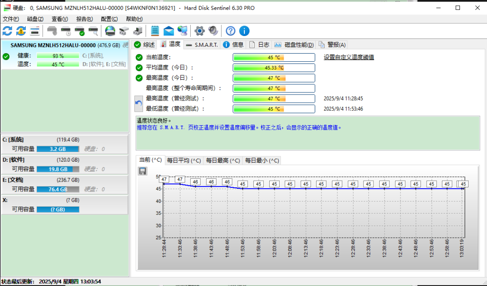Viewport: 487px width, 286px height.
Task: Open settings via the gear icon
Action: (x=199, y=31)
